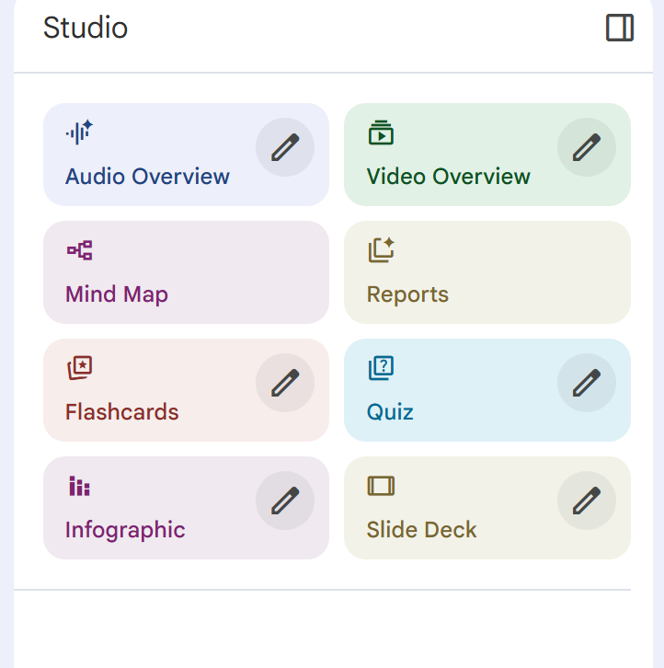Collapse the Studio panel using sidebar icon
This screenshot has width=664, height=668.
(620, 29)
